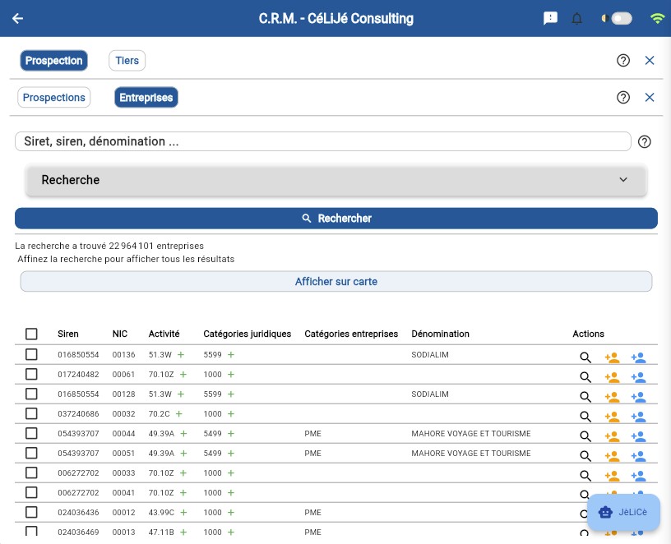Check the select-all header checkbox
Viewport: 671px width, 544px height.
[x=31, y=334]
